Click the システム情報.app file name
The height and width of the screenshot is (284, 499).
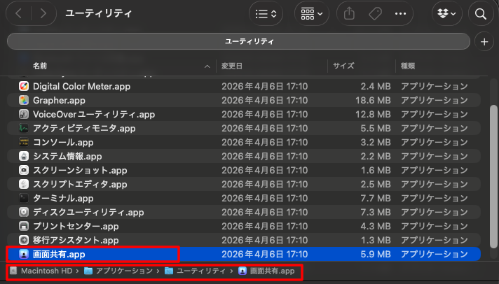[x=67, y=156]
